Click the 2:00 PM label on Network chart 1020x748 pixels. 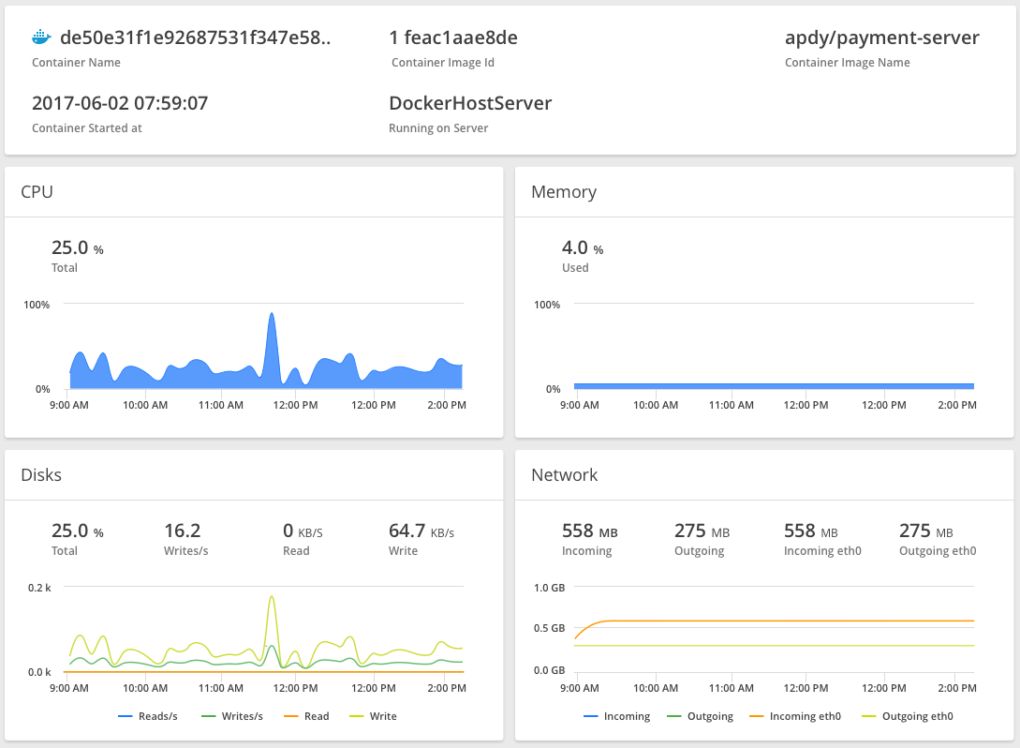pos(957,688)
